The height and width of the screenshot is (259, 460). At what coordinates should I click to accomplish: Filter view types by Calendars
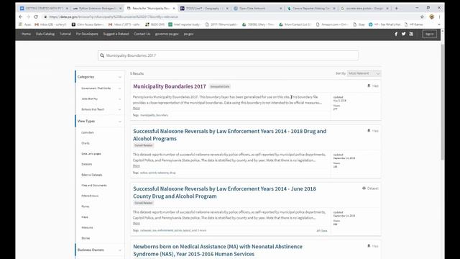coord(88,132)
